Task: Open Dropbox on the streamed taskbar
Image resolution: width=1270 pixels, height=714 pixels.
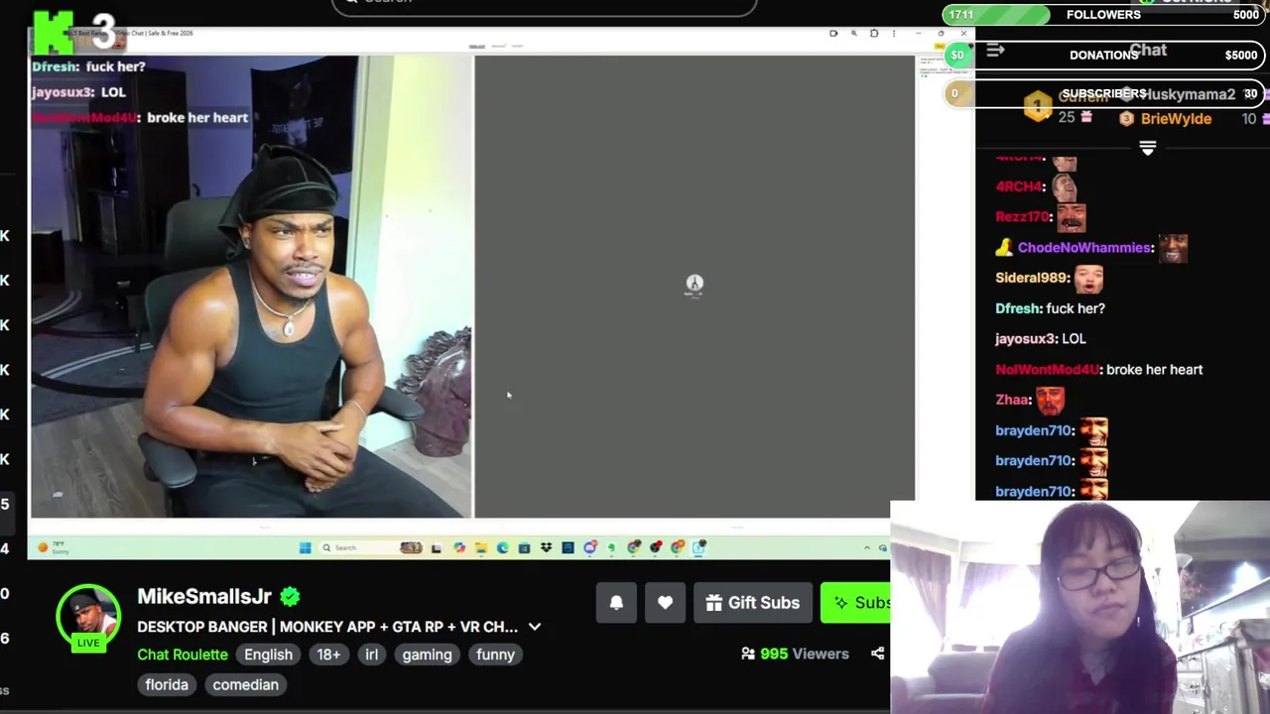Action: [546, 547]
